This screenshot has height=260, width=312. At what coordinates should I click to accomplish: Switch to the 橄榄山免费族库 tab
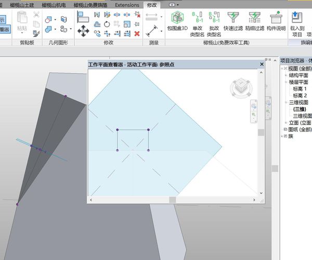tap(90, 5)
